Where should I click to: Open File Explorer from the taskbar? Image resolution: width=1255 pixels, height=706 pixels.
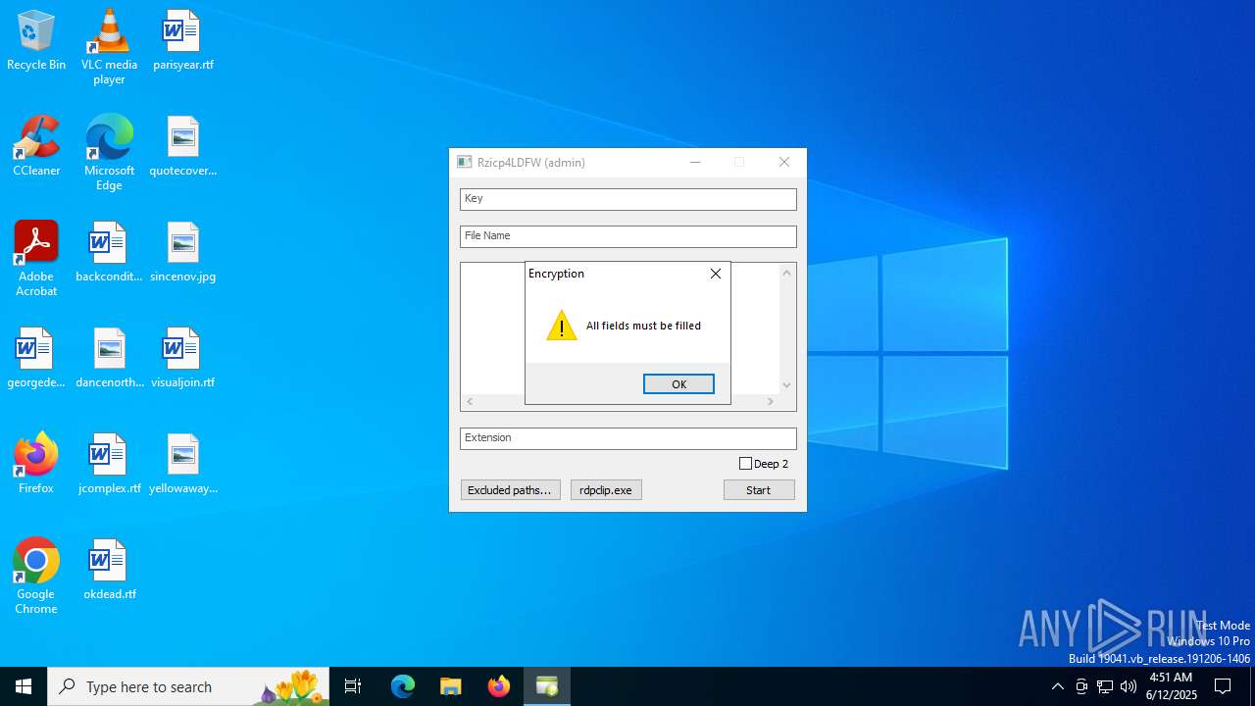click(451, 686)
